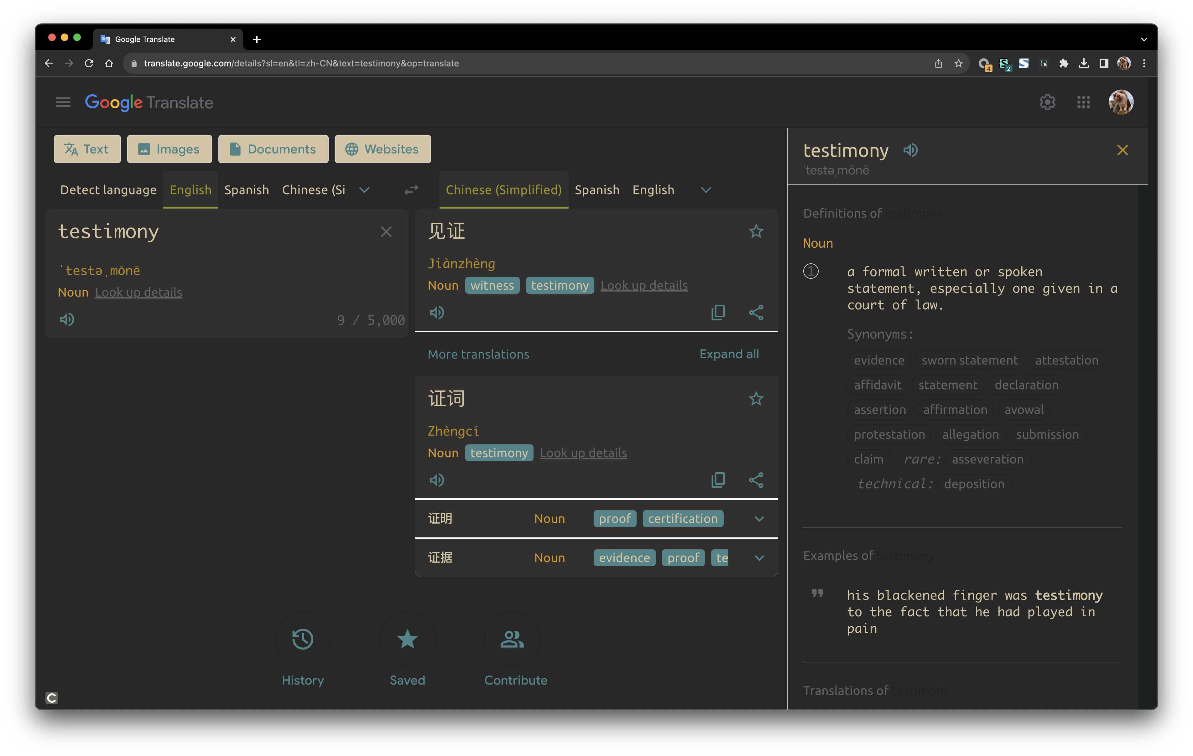Copy the 见证 translation

tap(718, 312)
